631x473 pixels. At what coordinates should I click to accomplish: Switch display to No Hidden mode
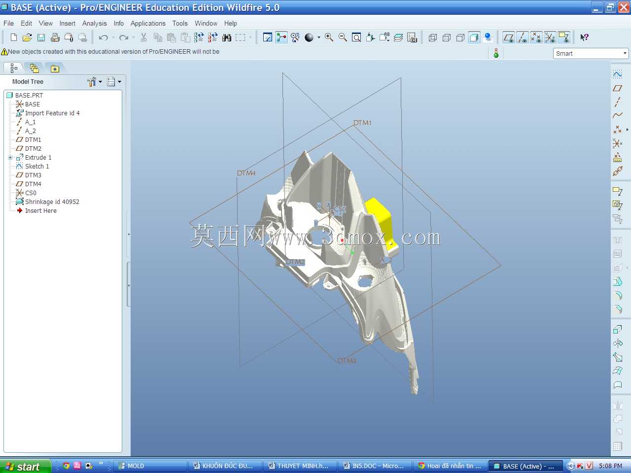tap(460, 37)
